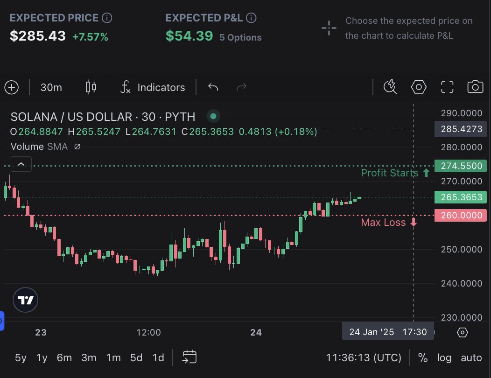The height and width of the screenshot is (378, 491).
Task: Click the TradingView logo
Action: pyautogui.click(x=26, y=300)
